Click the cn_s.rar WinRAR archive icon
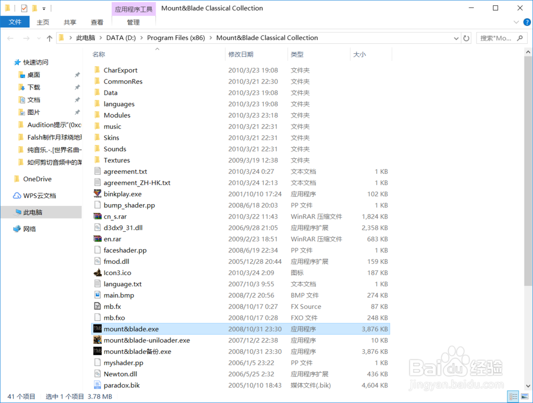The height and width of the screenshot is (403, 533). [x=98, y=216]
